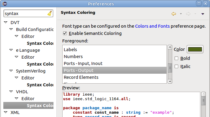
Task: Select the DVT tree item
Action: pos(15,23)
